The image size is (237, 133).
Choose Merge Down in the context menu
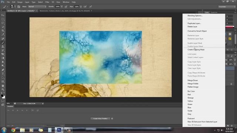click(x=193, y=81)
